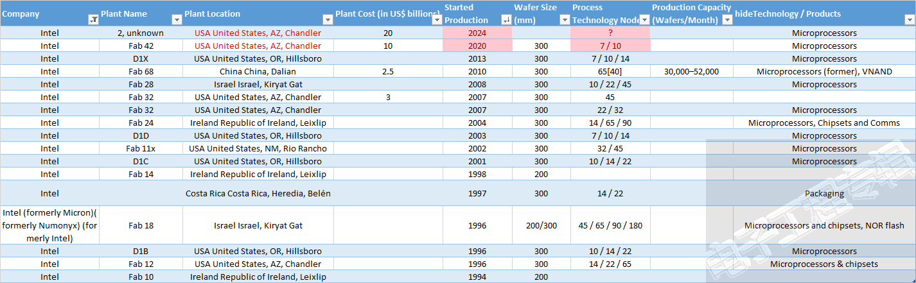Select the "Microprocessors & chipsets" cell

[x=824, y=264]
